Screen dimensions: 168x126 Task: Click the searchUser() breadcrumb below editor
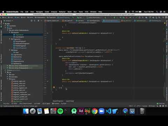(70, 101)
